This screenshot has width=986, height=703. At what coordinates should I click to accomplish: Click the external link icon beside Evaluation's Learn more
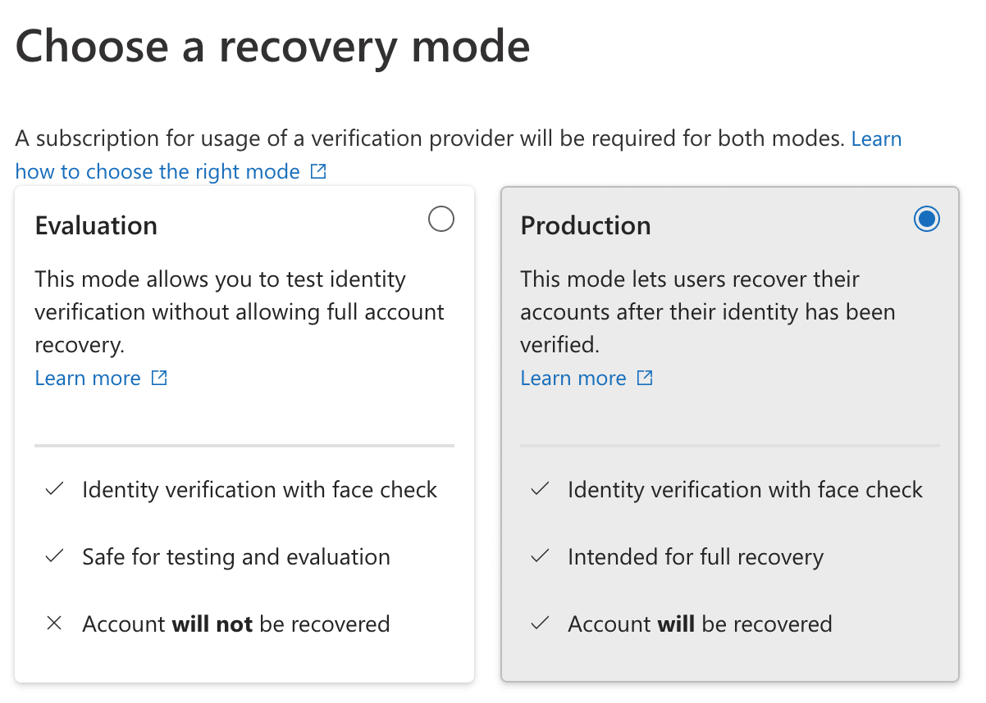pyautogui.click(x=161, y=378)
